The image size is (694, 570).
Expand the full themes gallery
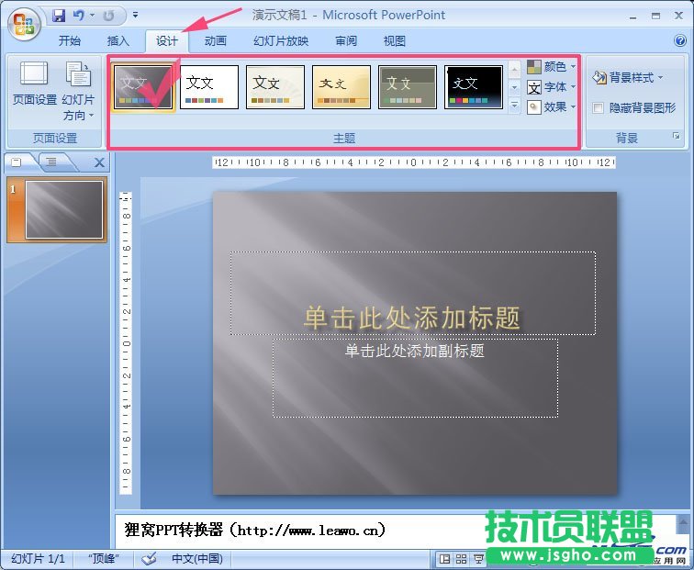point(514,106)
